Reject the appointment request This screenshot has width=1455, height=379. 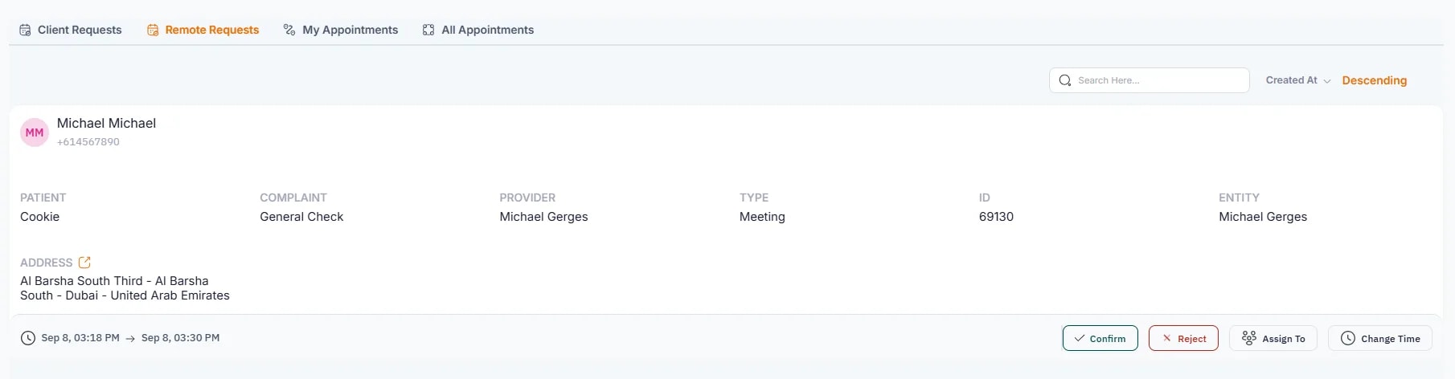[1183, 338]
